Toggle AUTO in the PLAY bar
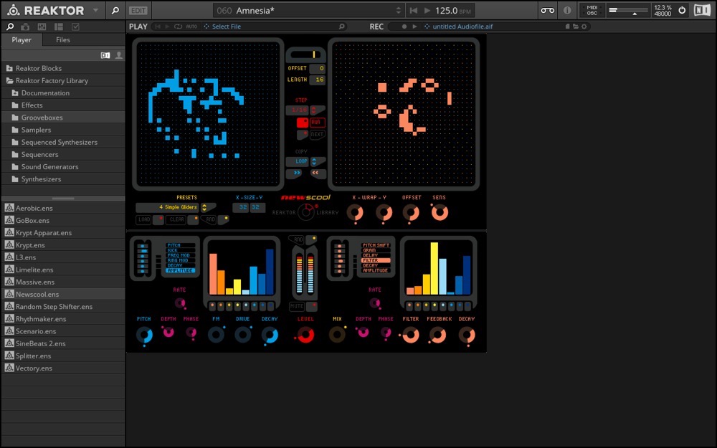This screenshot has height=448, width=717. (191, 27)
